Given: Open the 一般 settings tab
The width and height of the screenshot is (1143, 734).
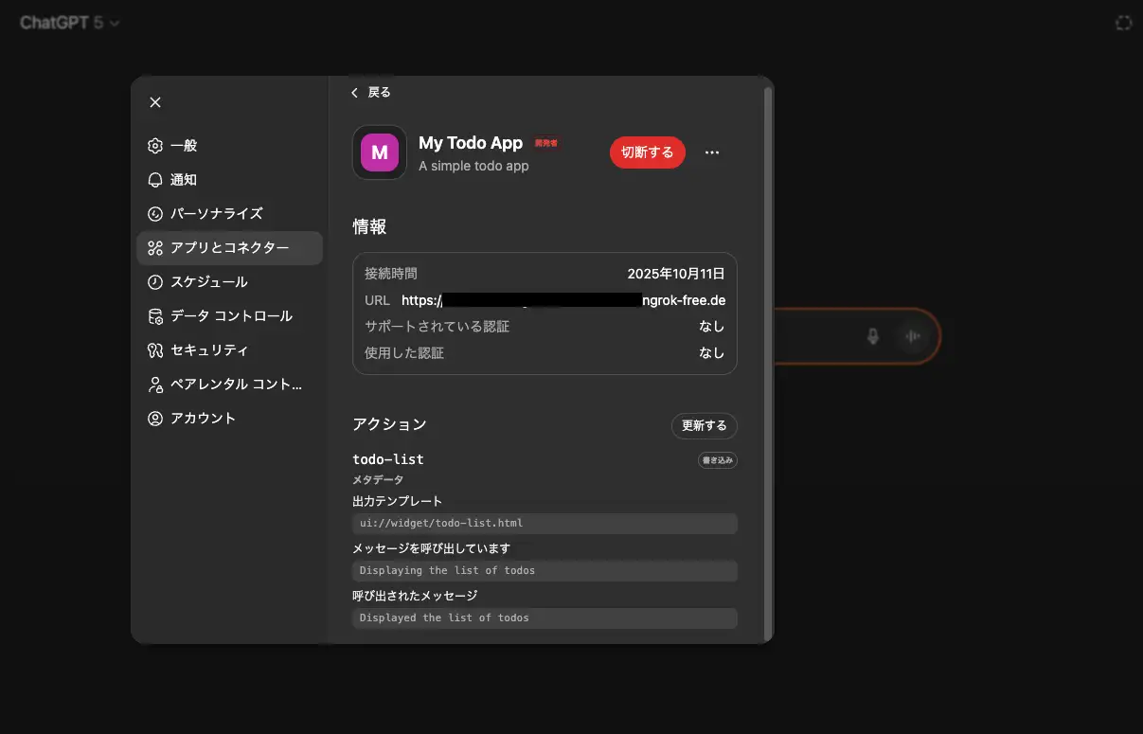Looking at the screenshot, I should coord(229,146).
